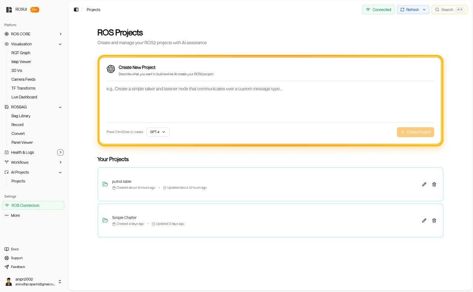Click the OpenAI logo in Create New Project
Viewport: 473px width, 292px height.
111,69
